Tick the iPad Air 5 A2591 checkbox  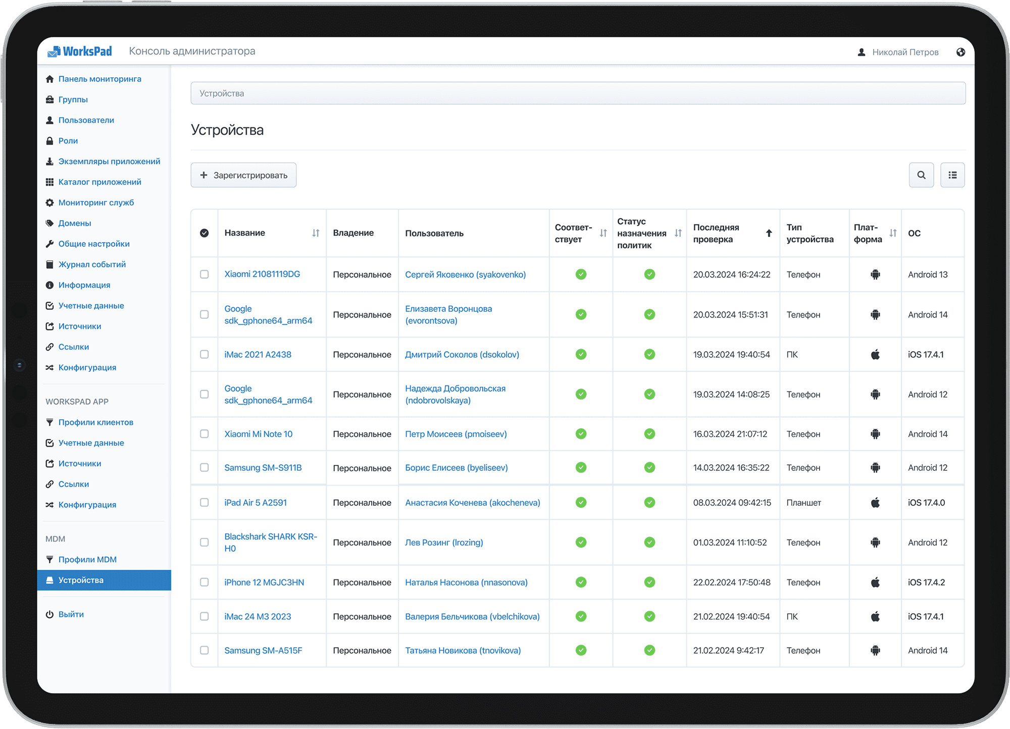coord(205,502)
